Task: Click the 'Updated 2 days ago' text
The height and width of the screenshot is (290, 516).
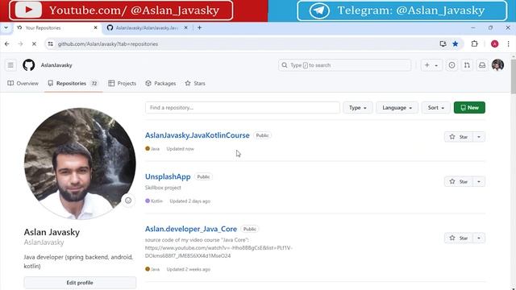Action: tap(190, 201)
